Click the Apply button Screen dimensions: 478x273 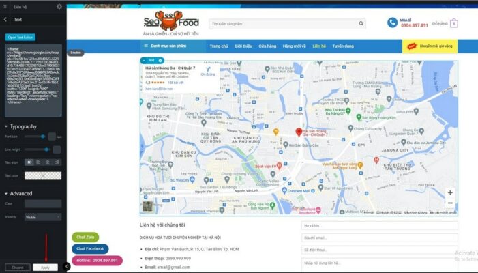pos(45,267)
